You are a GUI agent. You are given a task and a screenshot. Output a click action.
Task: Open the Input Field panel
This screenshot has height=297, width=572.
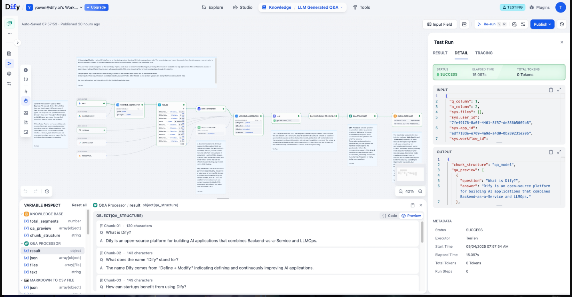click(440, 24)
